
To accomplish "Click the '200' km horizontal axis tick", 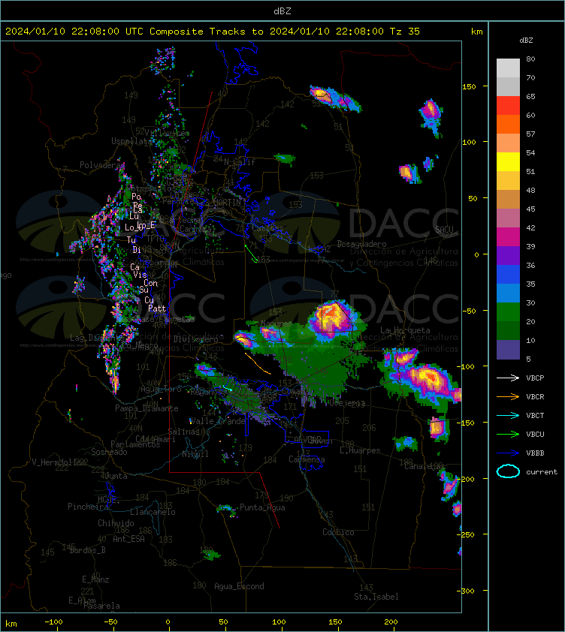I will 391,621.
